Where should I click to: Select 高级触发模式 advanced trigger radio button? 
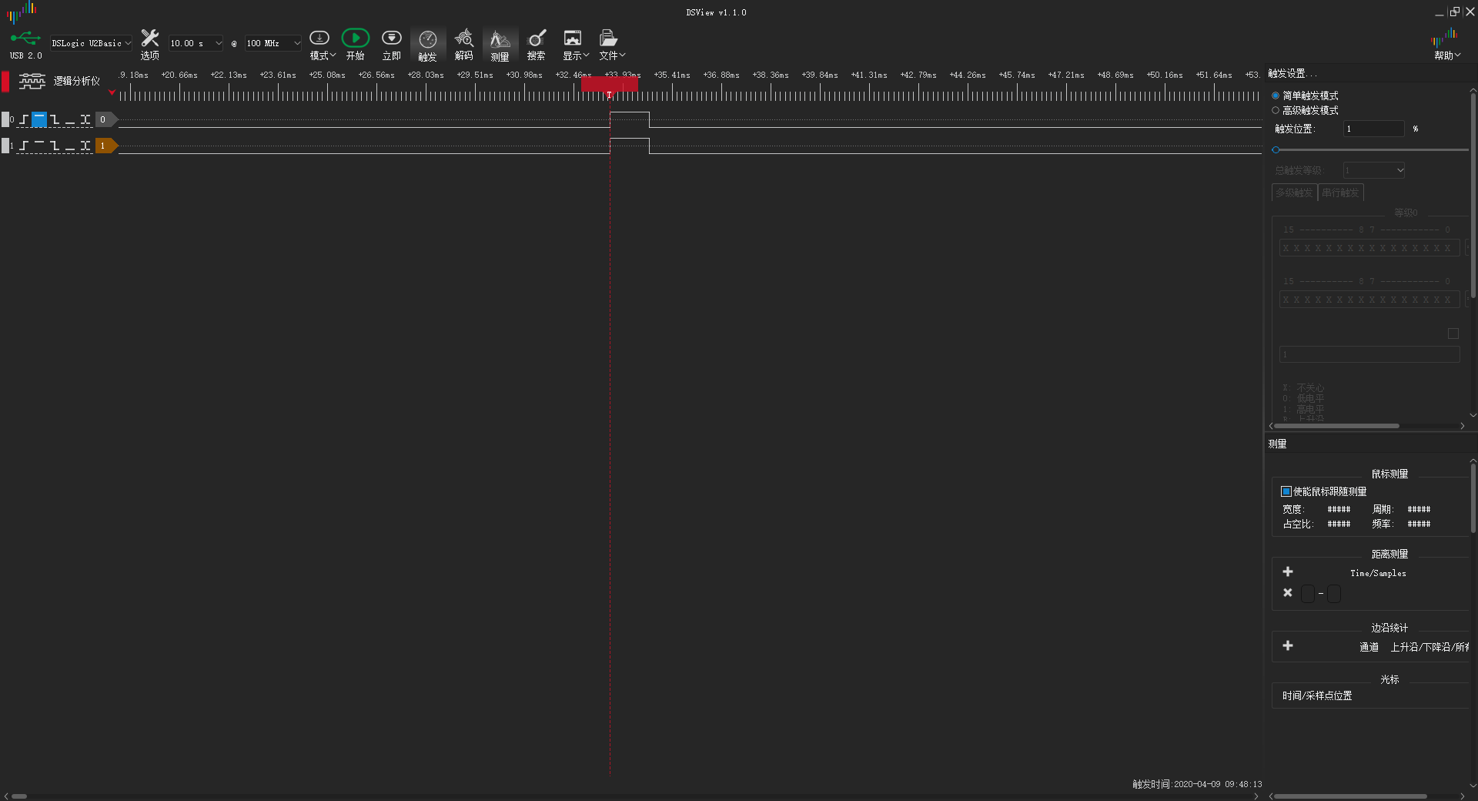[x=1276, y=110]
